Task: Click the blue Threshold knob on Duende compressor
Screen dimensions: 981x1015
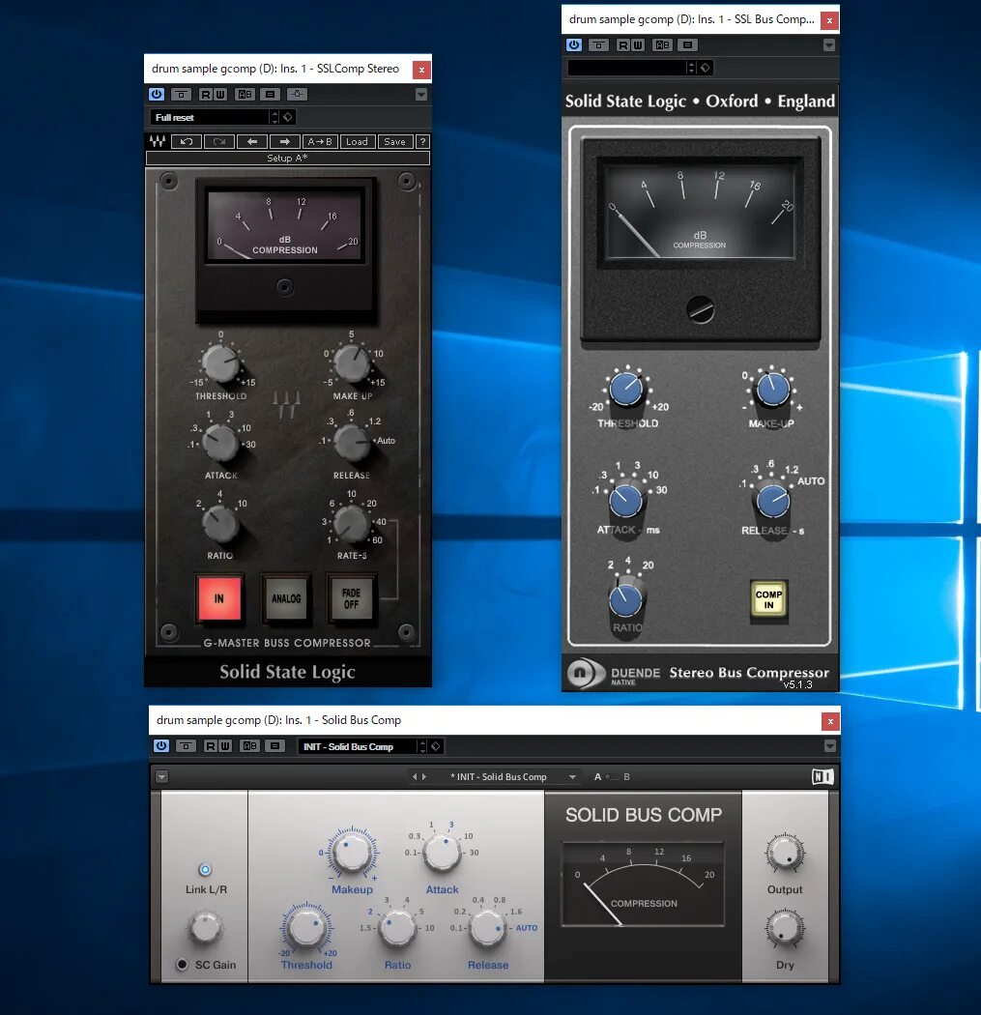Action: tap(626, 390)
